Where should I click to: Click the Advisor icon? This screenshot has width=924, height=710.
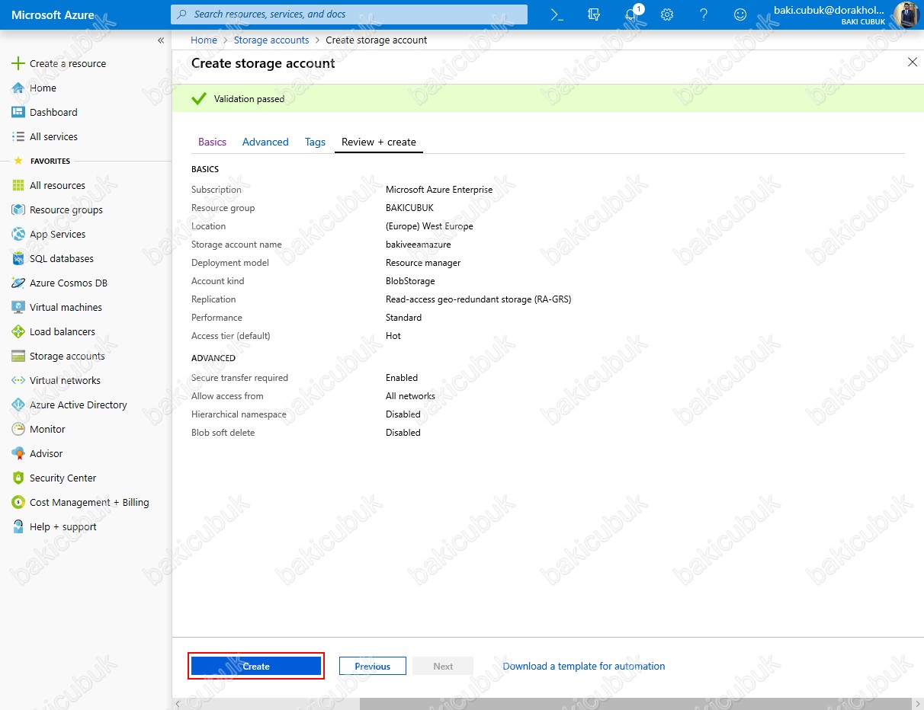click(x=18, y=453)
